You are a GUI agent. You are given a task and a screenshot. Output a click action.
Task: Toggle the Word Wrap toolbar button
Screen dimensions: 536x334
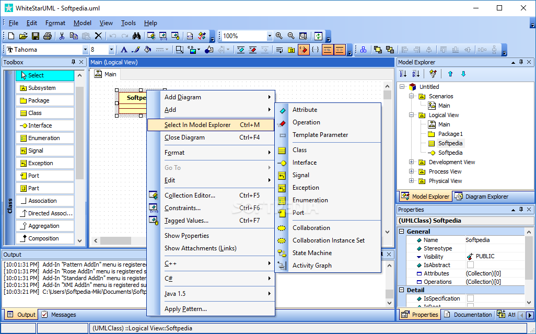tap(279, 50)
